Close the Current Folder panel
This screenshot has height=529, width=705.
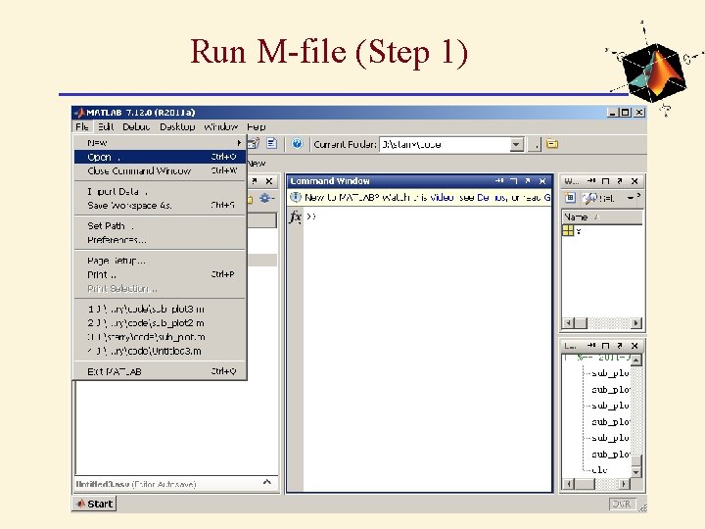(x=269, y=181)
